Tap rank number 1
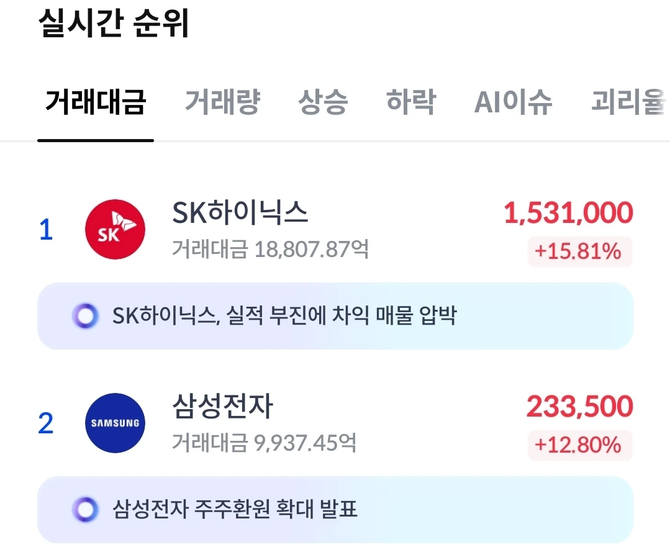670x555 pixels. [46, 230]
